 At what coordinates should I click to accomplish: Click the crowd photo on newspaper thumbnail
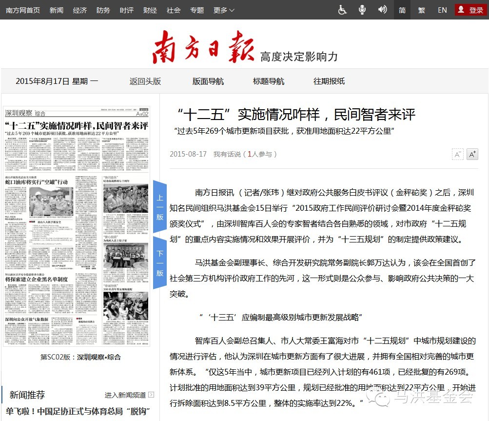pos(126,306)
